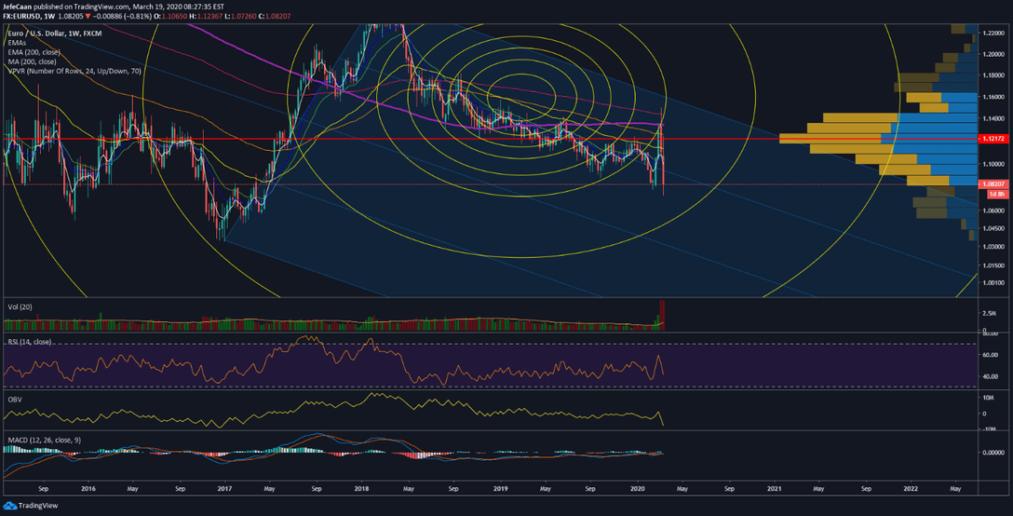Click the low price value 1.07260
The image size is (1013, 516).
243,16
